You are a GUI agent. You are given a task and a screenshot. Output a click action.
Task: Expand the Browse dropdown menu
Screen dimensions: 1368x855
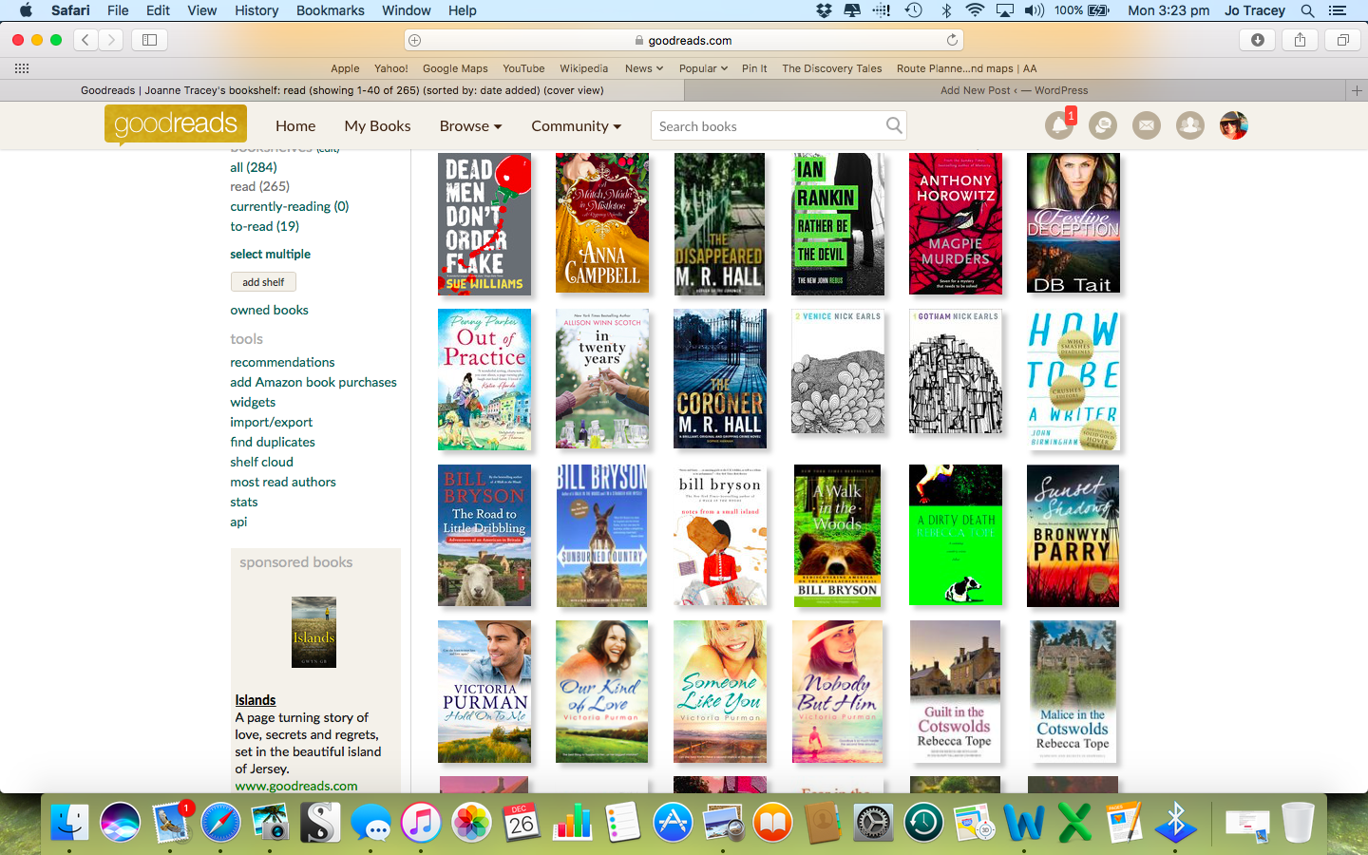pyautogui.click(x=470, y=126)
